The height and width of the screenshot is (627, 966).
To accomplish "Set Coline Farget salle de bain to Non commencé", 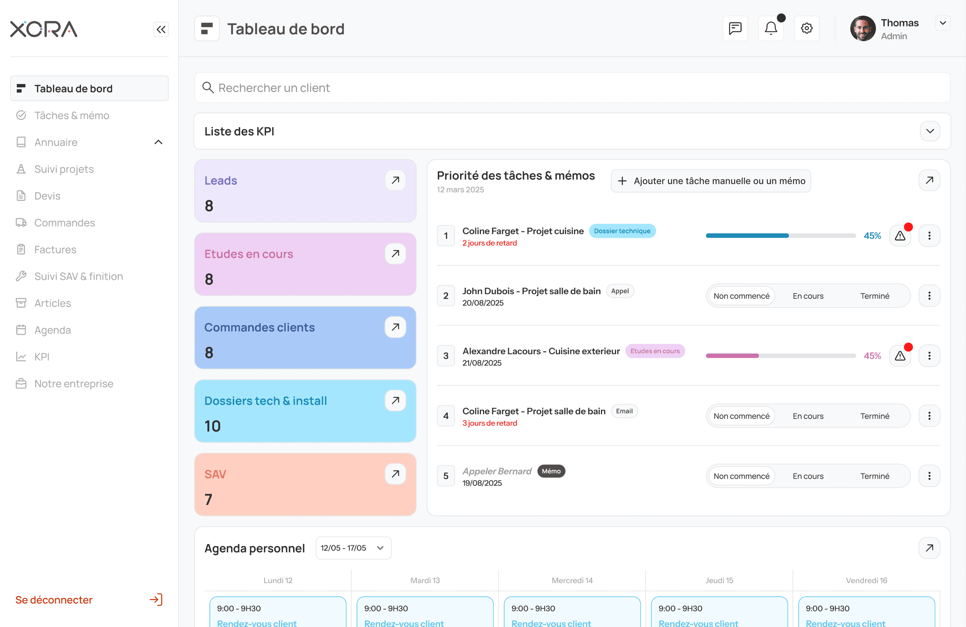I will click(741, 416).
